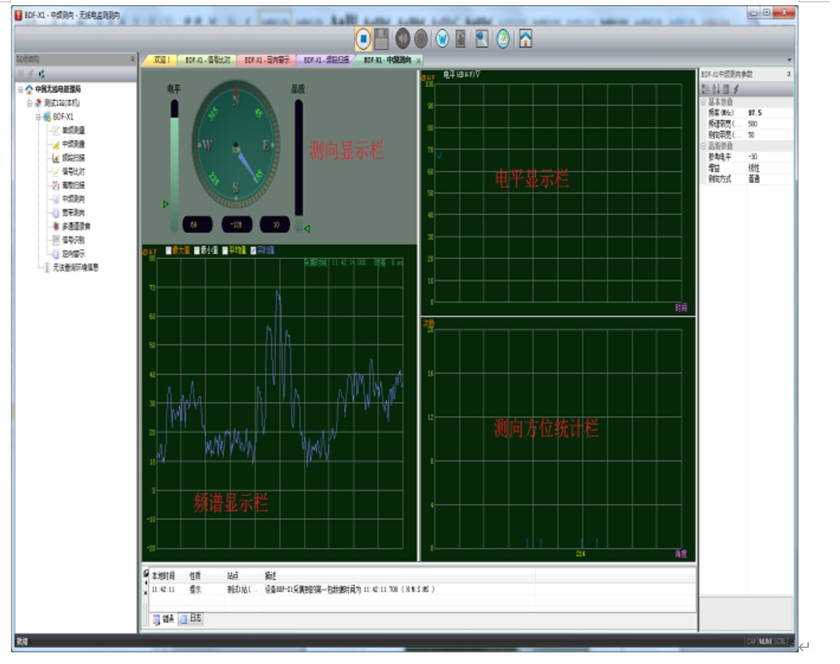This screenshot has height=664, width=840.
Task: Click the blue W circular toolbar icon
Action: coord(442,39)
